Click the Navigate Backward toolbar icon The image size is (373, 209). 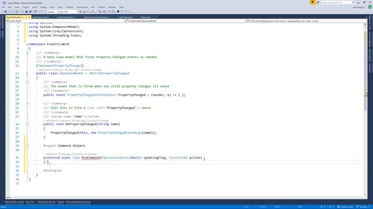(x=5, y=12)
